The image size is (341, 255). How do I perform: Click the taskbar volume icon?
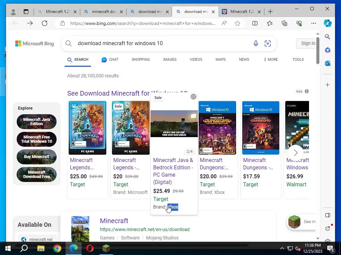(298, 248)
